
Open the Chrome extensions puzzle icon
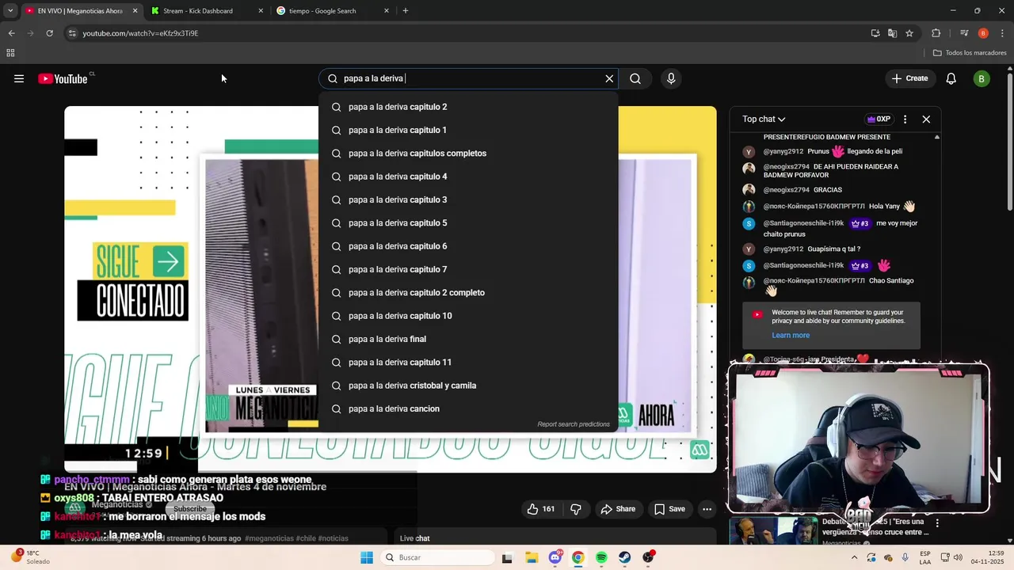[x=936, y=33]
